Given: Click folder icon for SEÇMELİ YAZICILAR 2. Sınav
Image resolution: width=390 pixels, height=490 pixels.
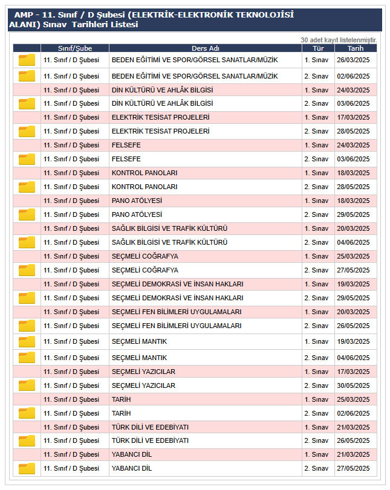Looking at the screenshot, I should pyautogui.click(x=27, y=385).
